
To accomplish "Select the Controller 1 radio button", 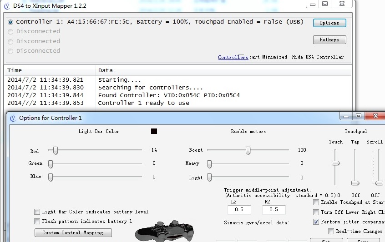I will point(10,22).
